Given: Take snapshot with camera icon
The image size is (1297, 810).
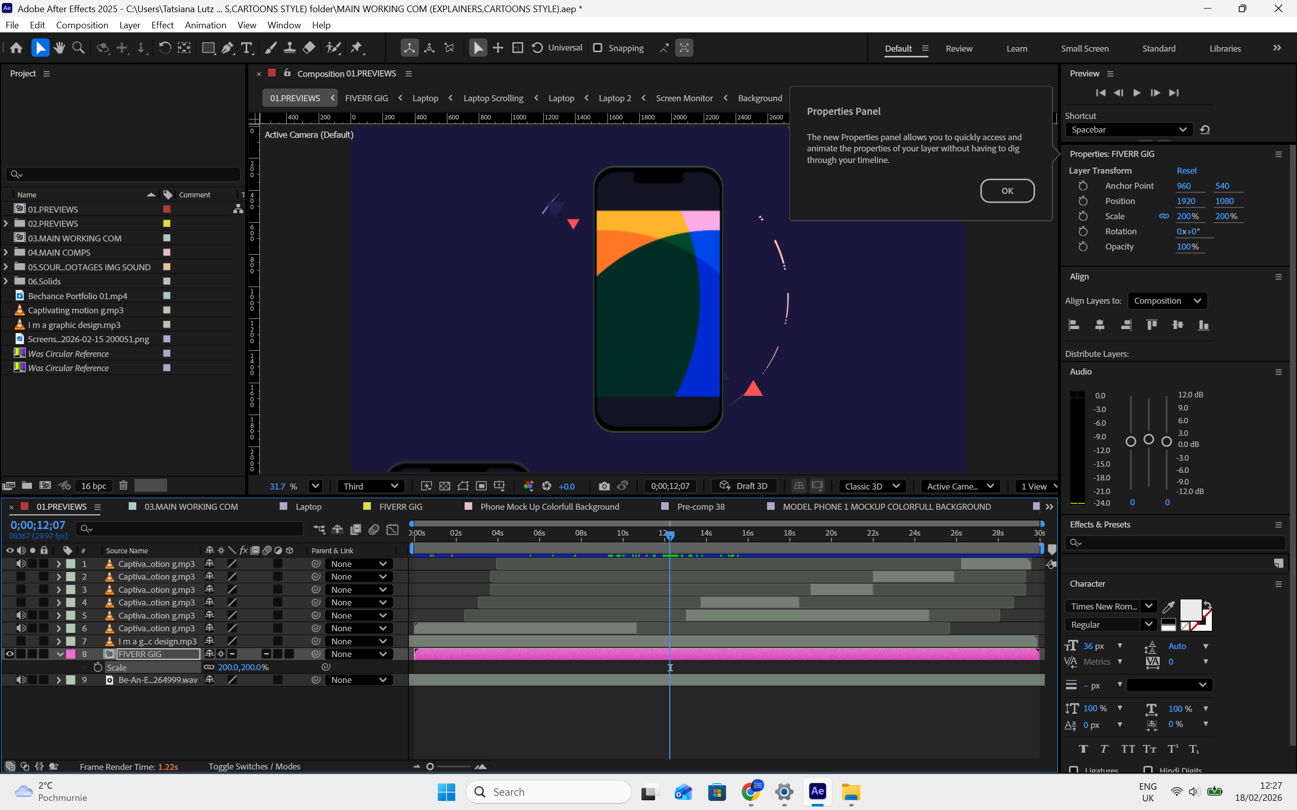Looking at the screenshot, I should (604, 486).
